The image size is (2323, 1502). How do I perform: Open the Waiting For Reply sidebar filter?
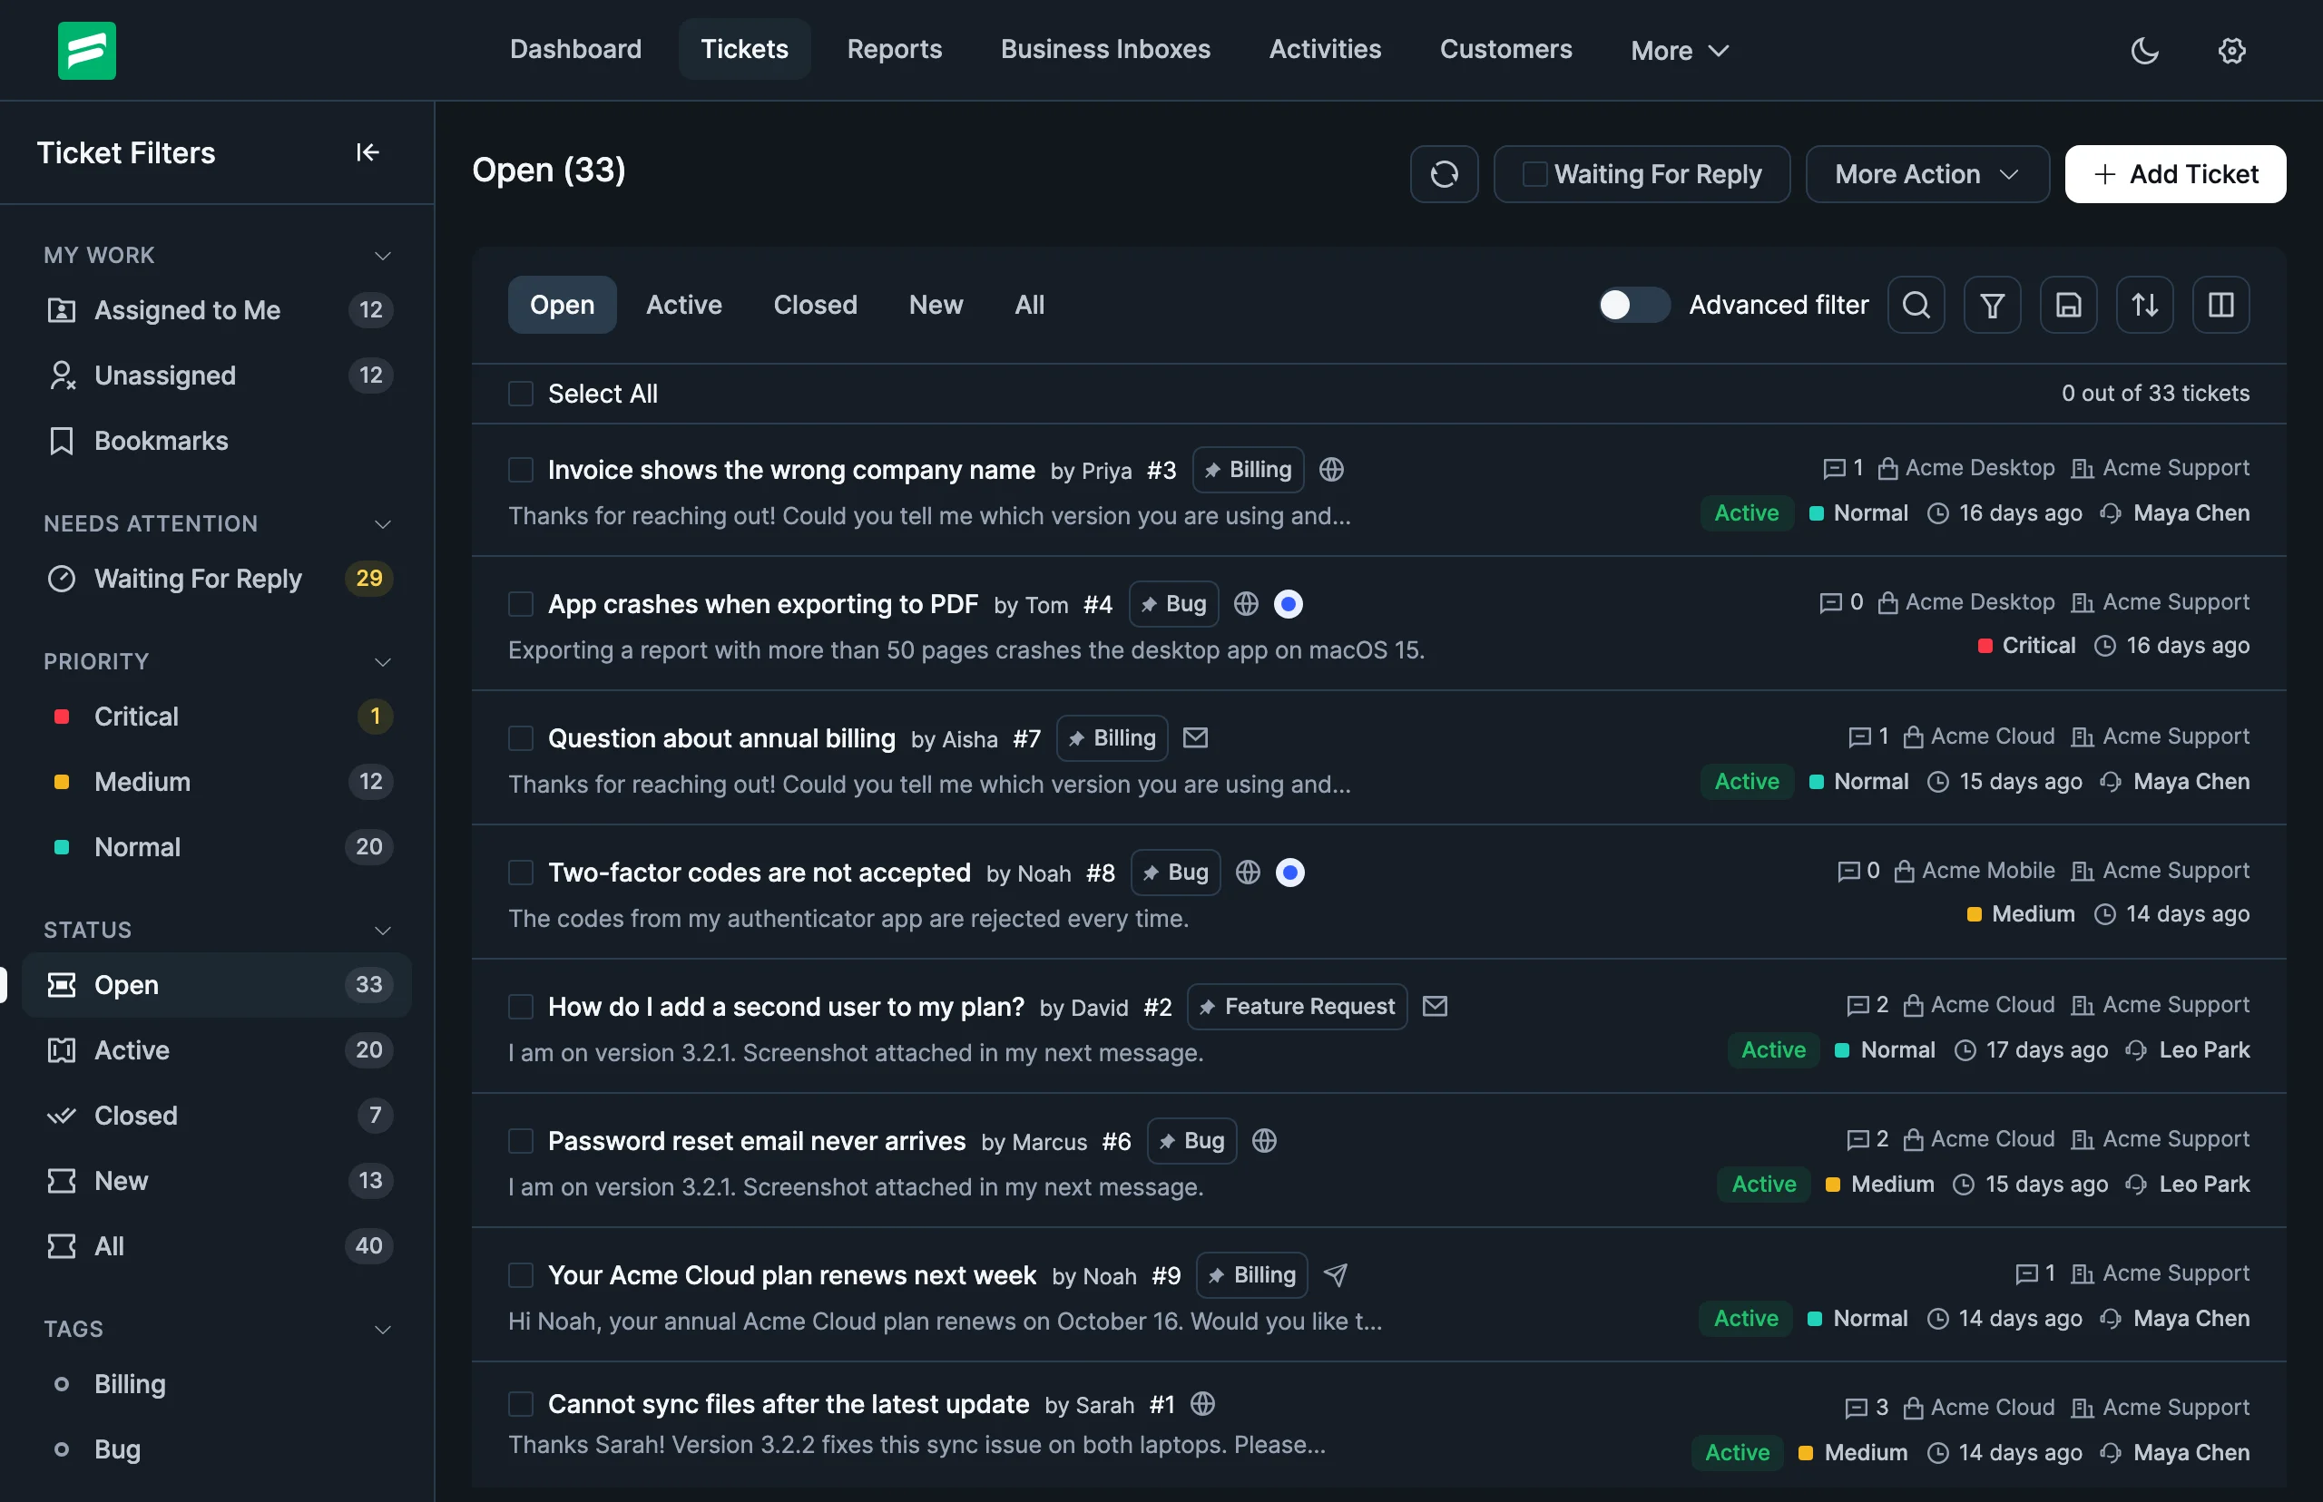coord(218,579)
